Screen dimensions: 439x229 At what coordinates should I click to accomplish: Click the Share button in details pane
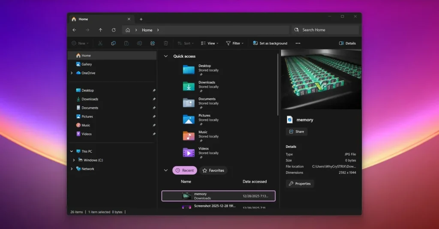pyautogui.click(x=297, y=132)
